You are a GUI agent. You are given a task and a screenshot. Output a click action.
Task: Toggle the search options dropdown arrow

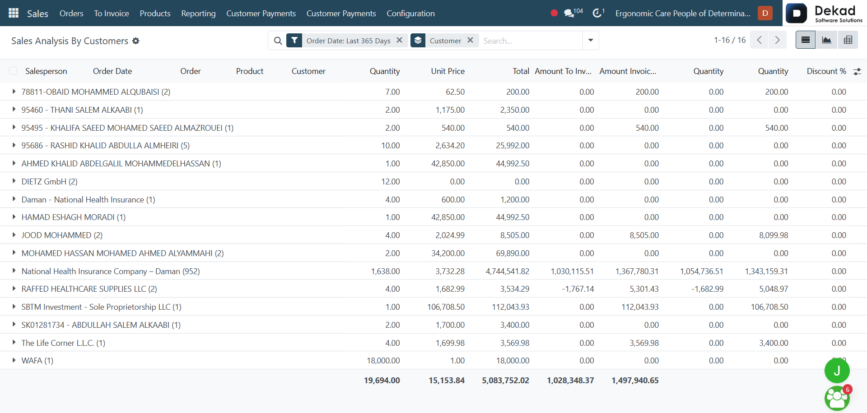click(591, 40)
